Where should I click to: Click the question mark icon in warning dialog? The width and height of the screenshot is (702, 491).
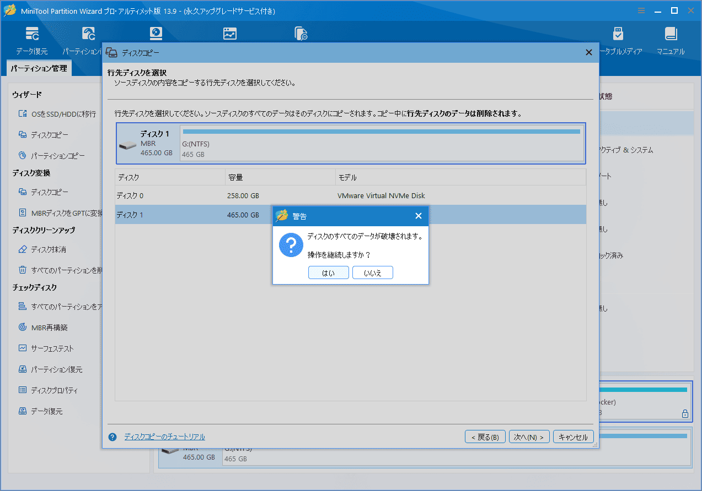click(x=291, y=244)
